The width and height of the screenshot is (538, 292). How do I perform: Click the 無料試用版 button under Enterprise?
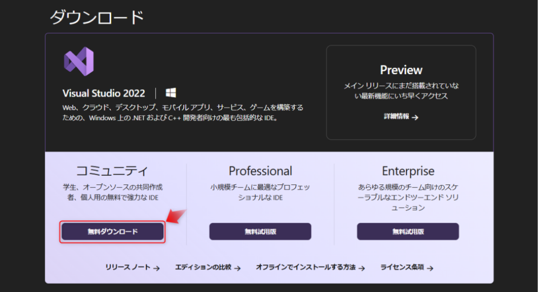coord(408,231)
